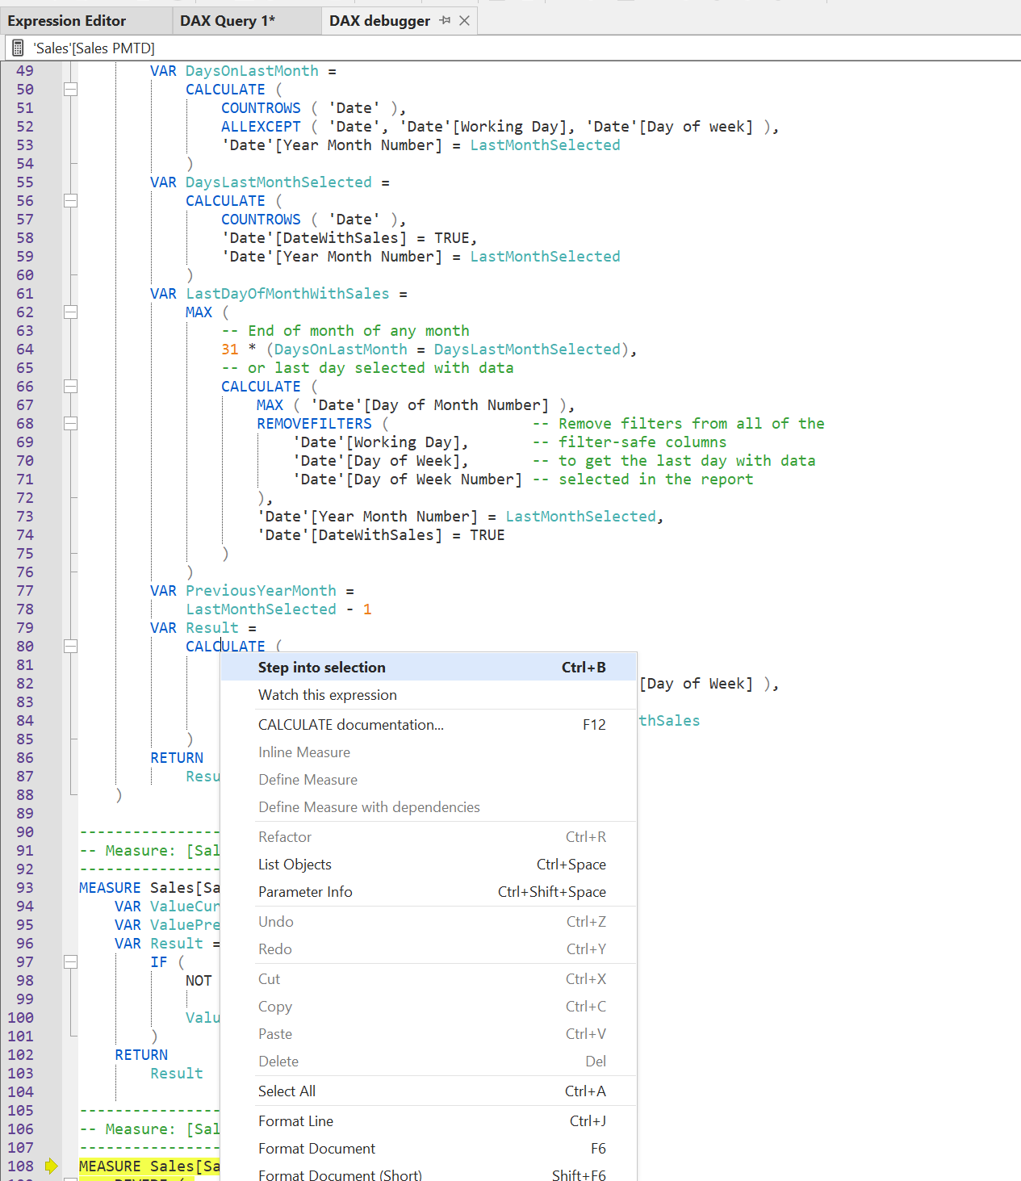Open CALCULATE documentation from the menu
Viewport: 1021px width, 1181px height.
click(351, 725)
